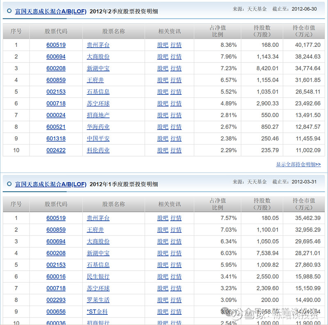Open stock code 600521
Image resolution: width=328 pixels, height=325 pixels.
click(x=56, y=127)
